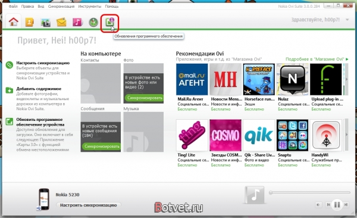Click the Nokia 5230 phone image
Viewport: 357px width, 218px height.
(x=43, y=199)
